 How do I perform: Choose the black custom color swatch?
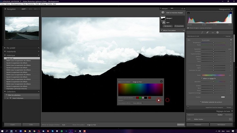click(145, 98)
